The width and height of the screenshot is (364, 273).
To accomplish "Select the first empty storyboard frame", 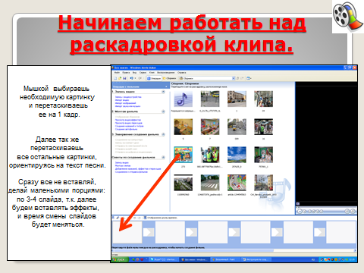I will pyautogui.click(x=127, y=232).
